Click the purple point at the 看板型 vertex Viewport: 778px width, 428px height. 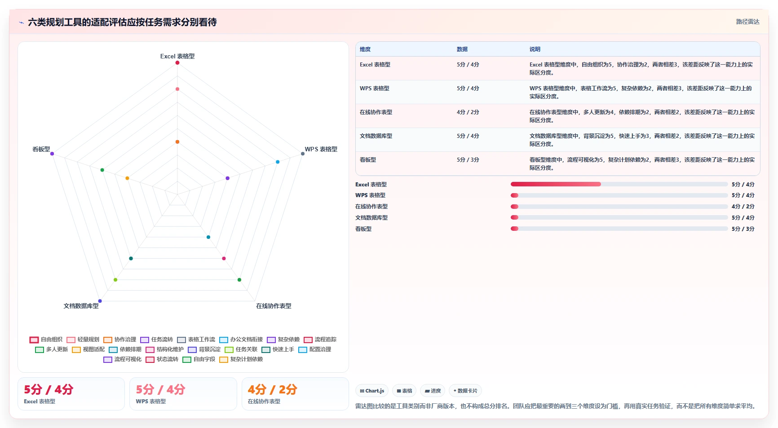pos(52,154)
